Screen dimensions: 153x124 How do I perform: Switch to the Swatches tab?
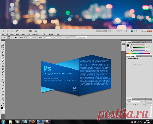[135, 42]
